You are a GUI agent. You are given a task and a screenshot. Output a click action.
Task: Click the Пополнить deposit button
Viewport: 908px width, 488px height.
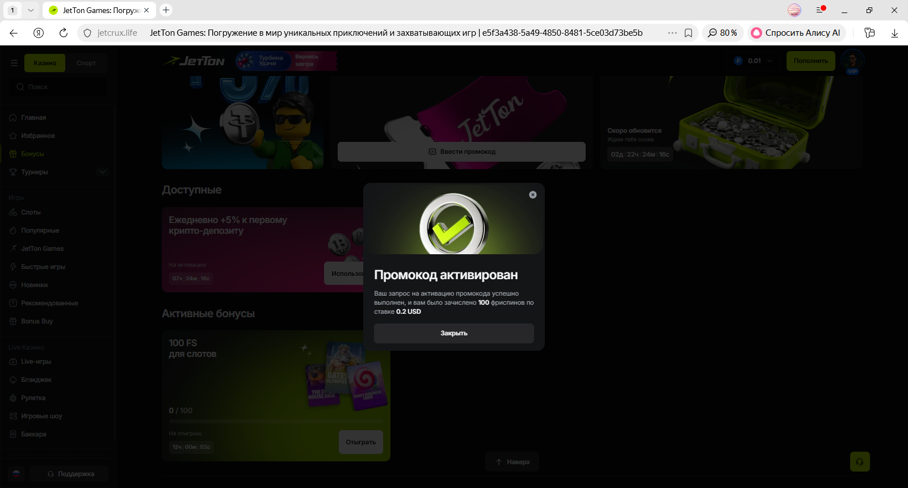pyautogui.click(x=810, y=61)
